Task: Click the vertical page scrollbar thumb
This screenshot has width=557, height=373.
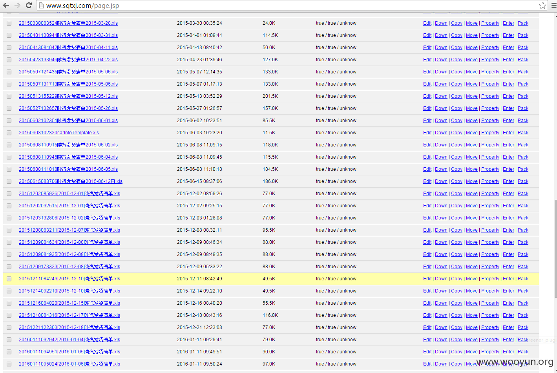Action: (x=555, y=249)
